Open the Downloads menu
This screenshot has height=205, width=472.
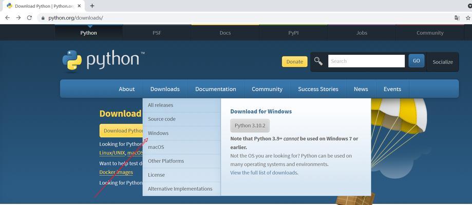click(165, 89)
